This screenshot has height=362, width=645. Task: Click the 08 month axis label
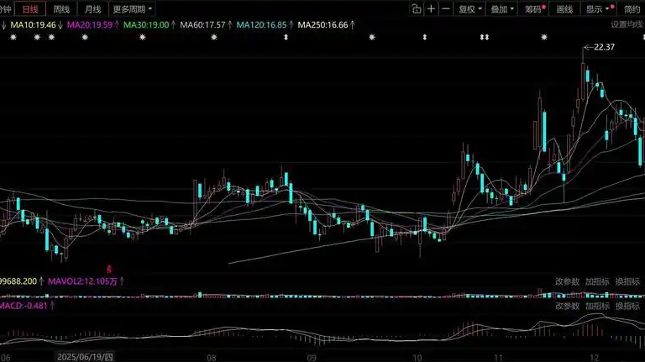(x=211, y=358)
